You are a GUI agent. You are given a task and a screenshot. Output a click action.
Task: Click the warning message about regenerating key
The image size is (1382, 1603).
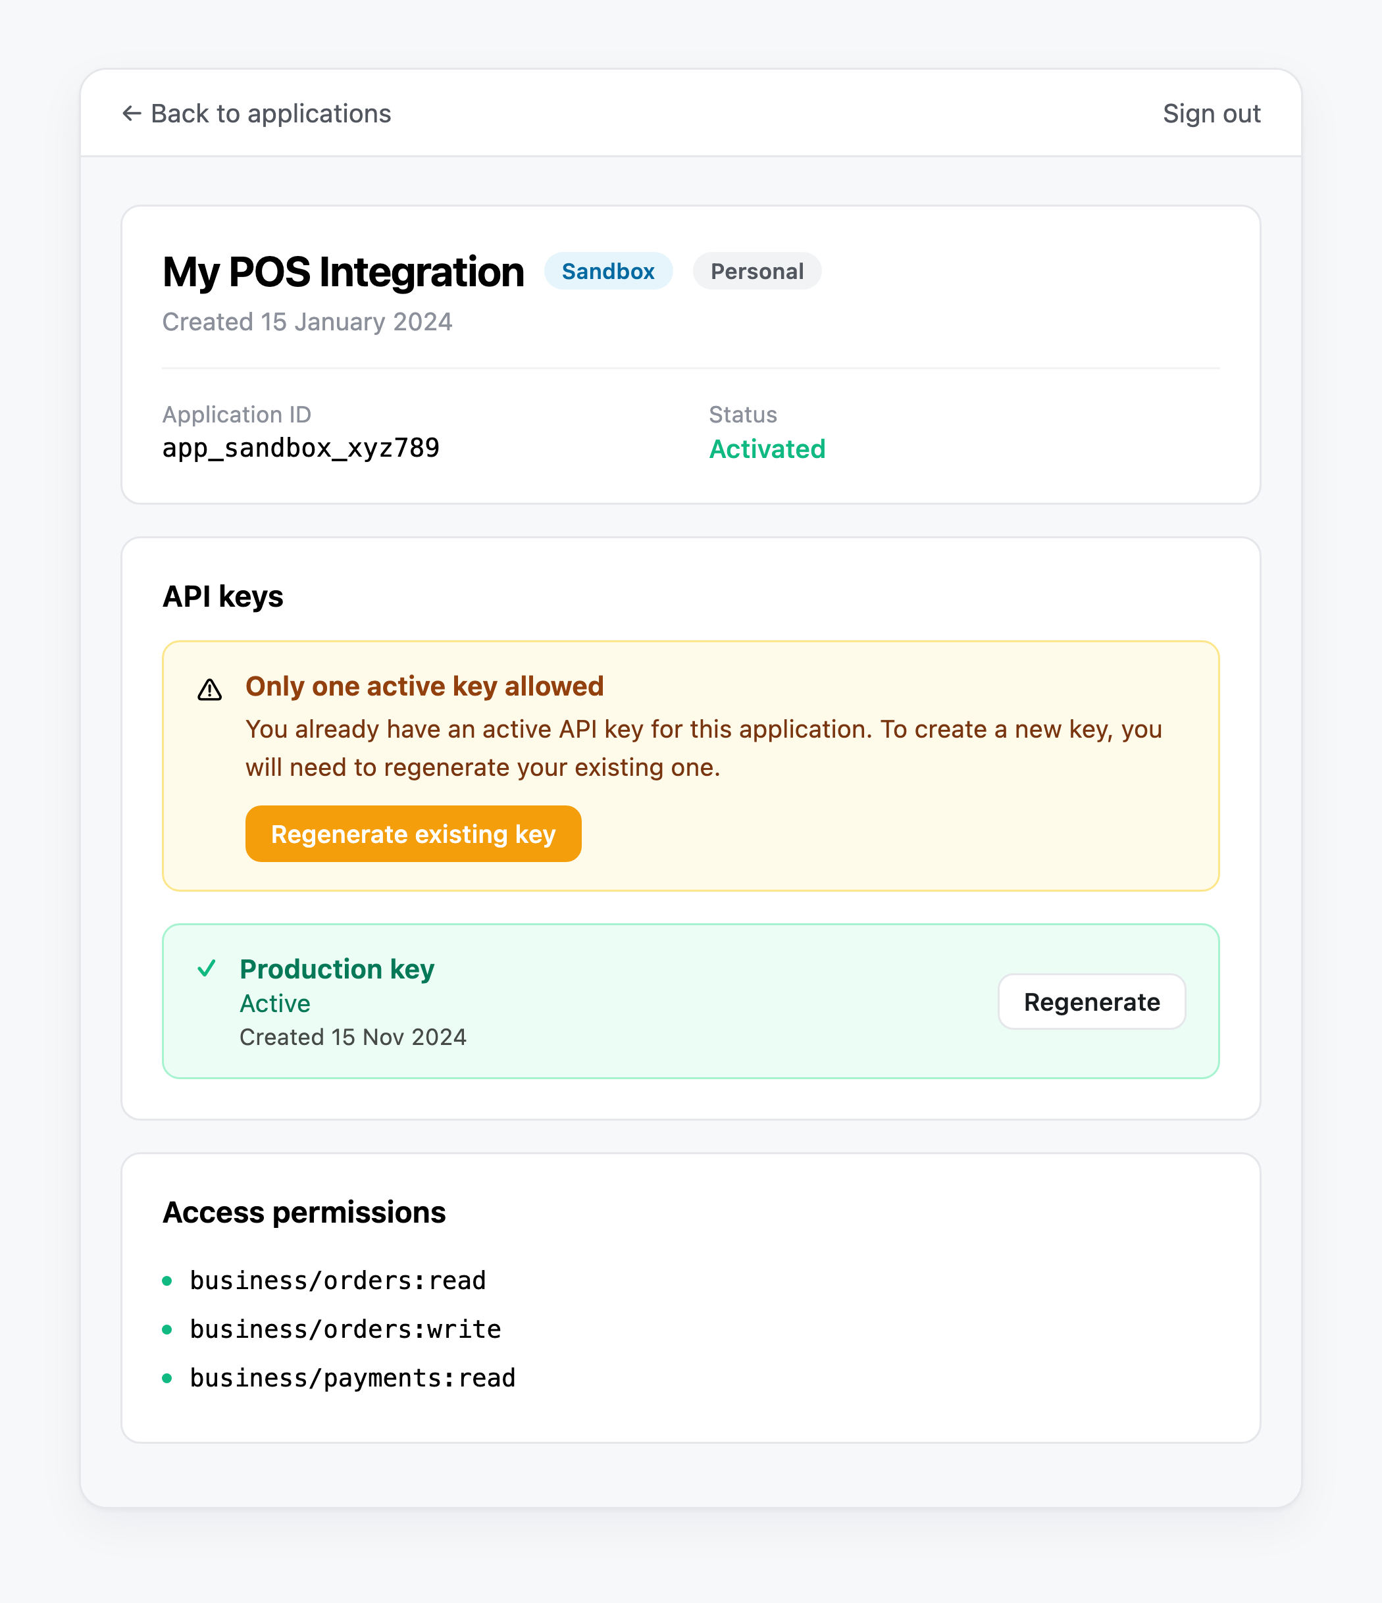tap(704, 748)
